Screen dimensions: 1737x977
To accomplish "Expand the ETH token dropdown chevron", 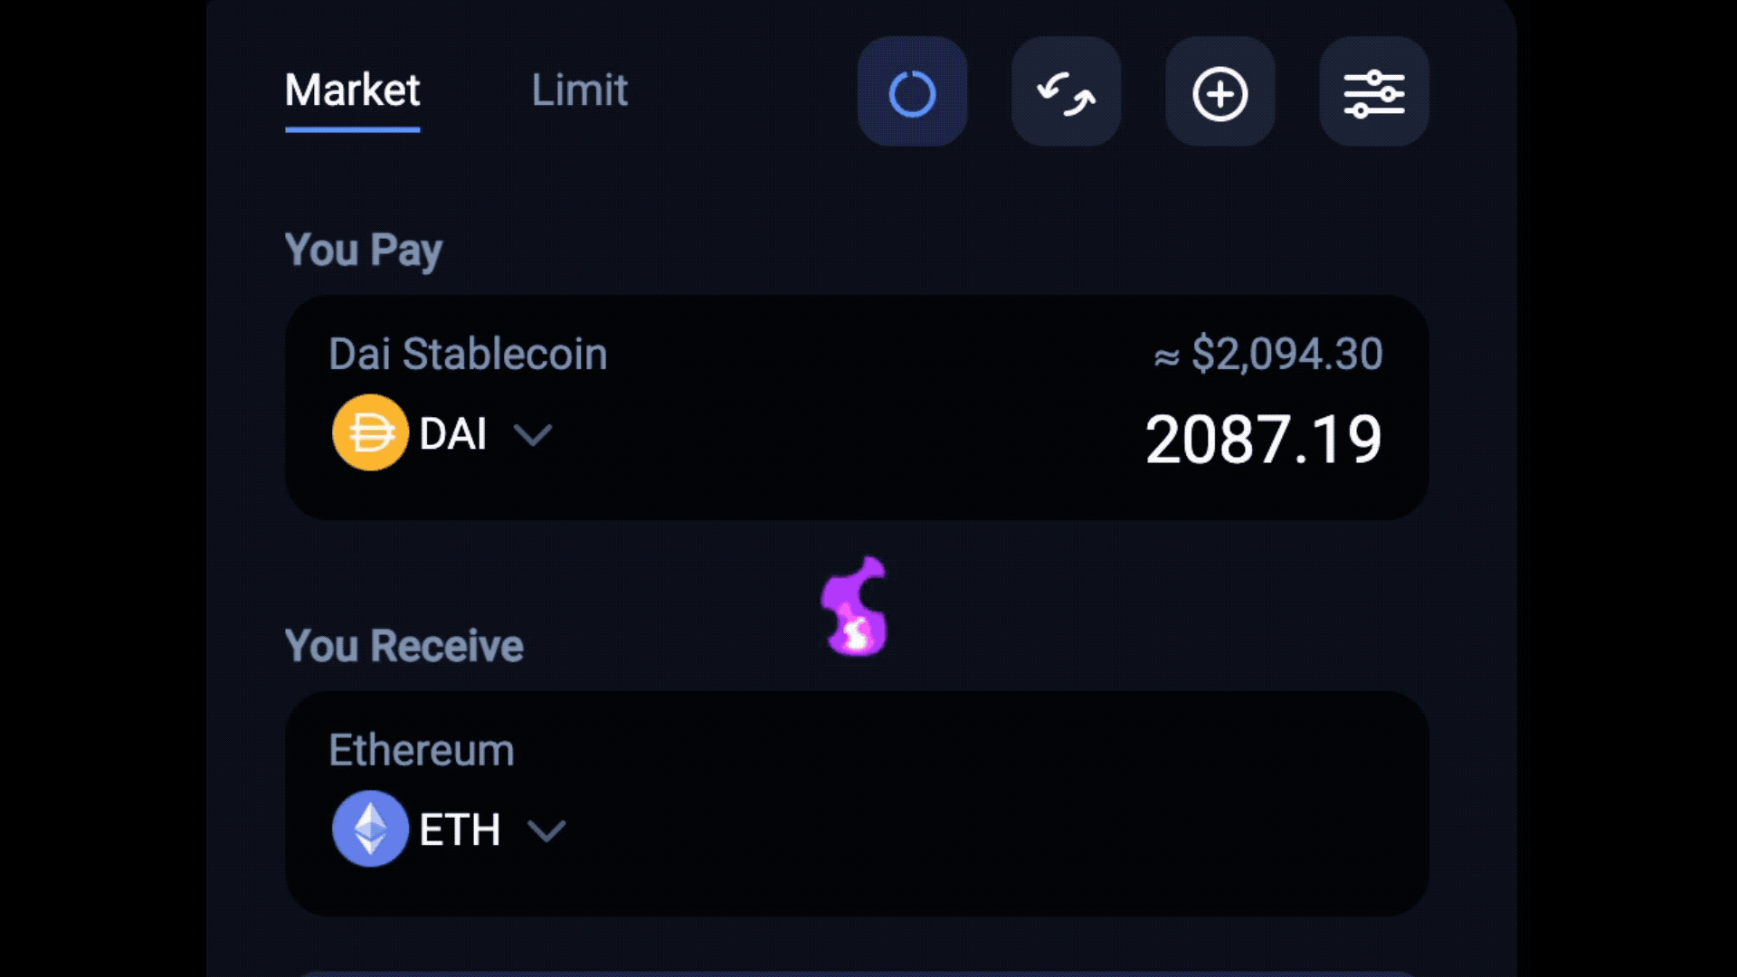I will [546, 830].
